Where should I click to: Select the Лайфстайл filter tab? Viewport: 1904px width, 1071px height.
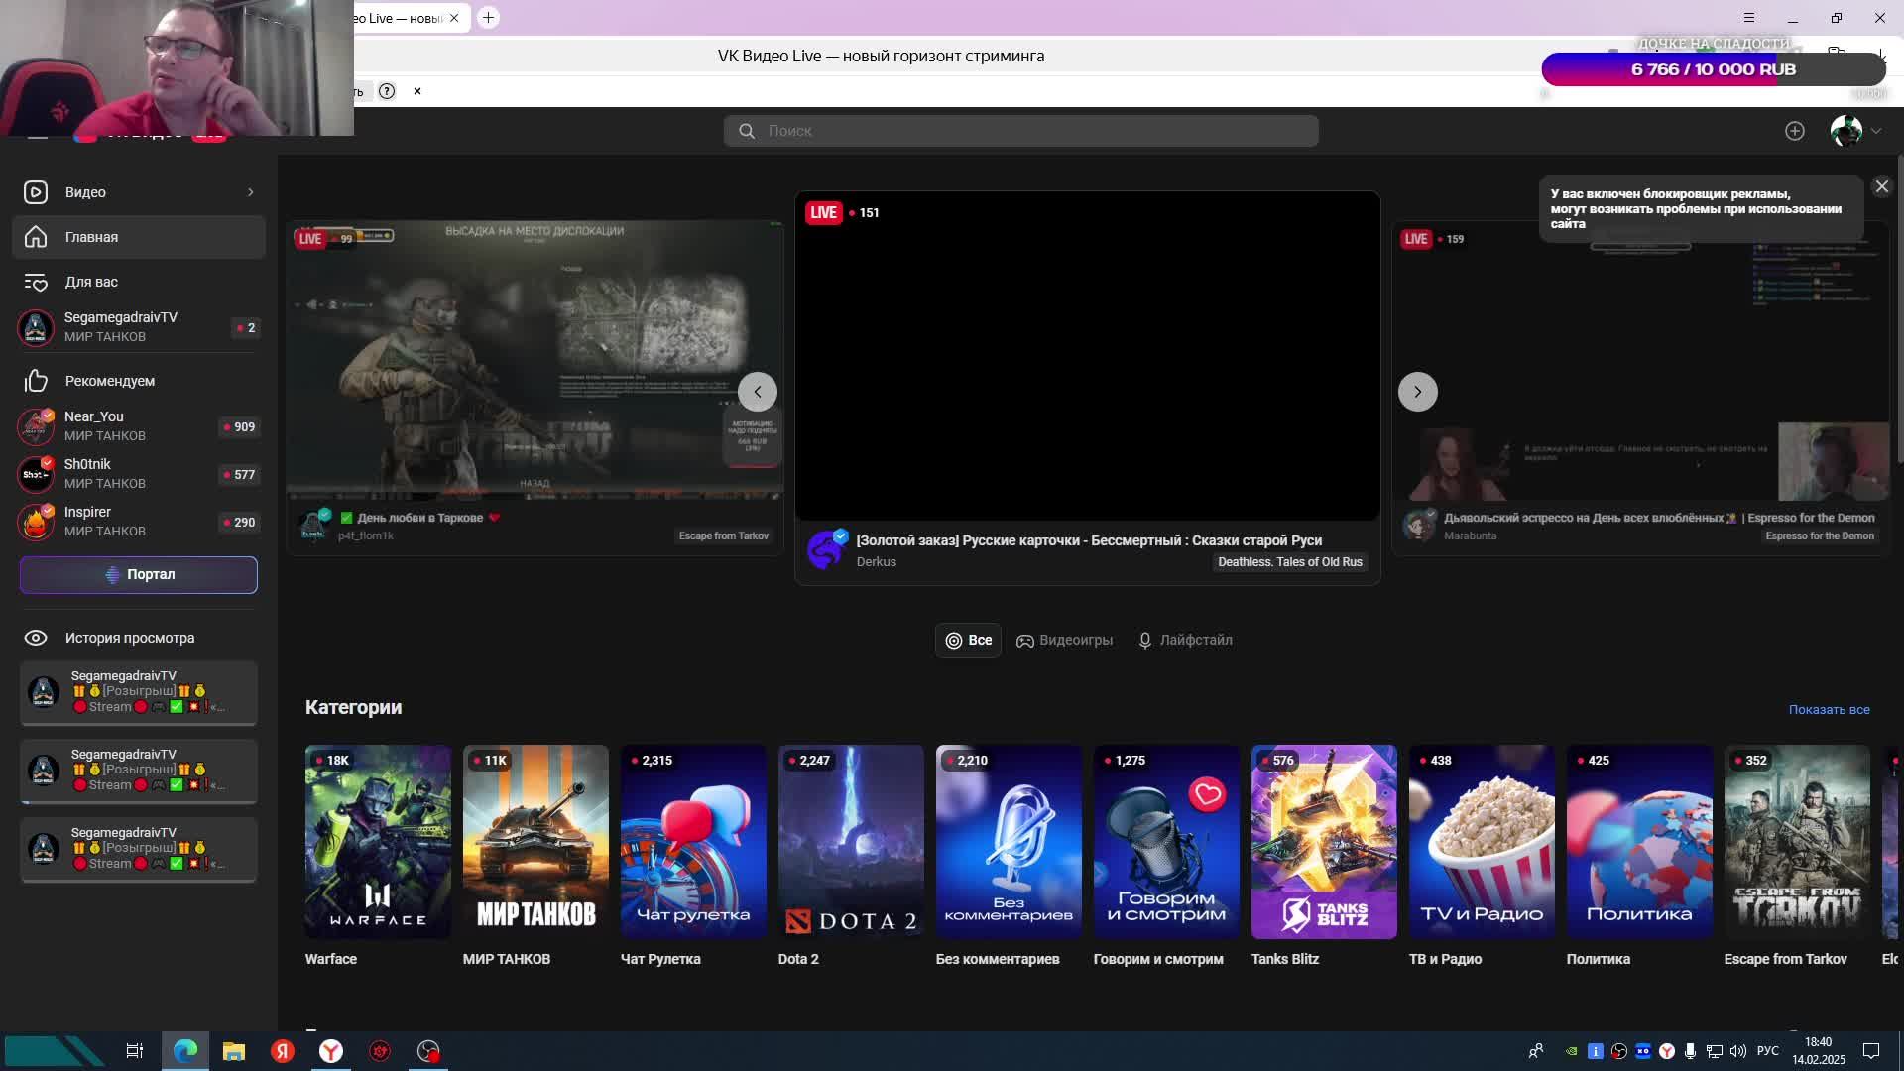tap(1185, 641)
